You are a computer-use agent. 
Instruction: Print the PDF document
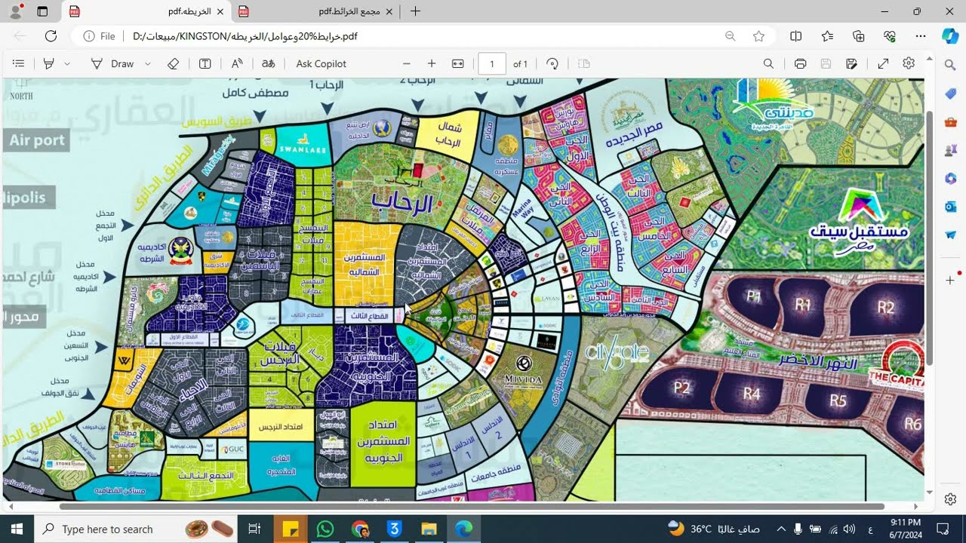tap(800, 64)
